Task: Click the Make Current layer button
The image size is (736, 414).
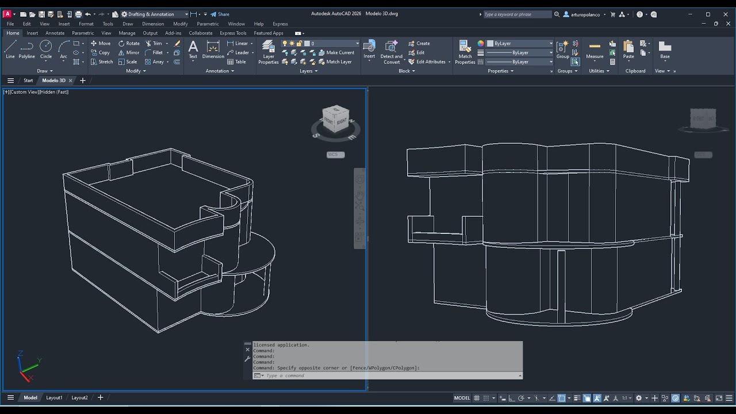Action: [x=336, y=52]
